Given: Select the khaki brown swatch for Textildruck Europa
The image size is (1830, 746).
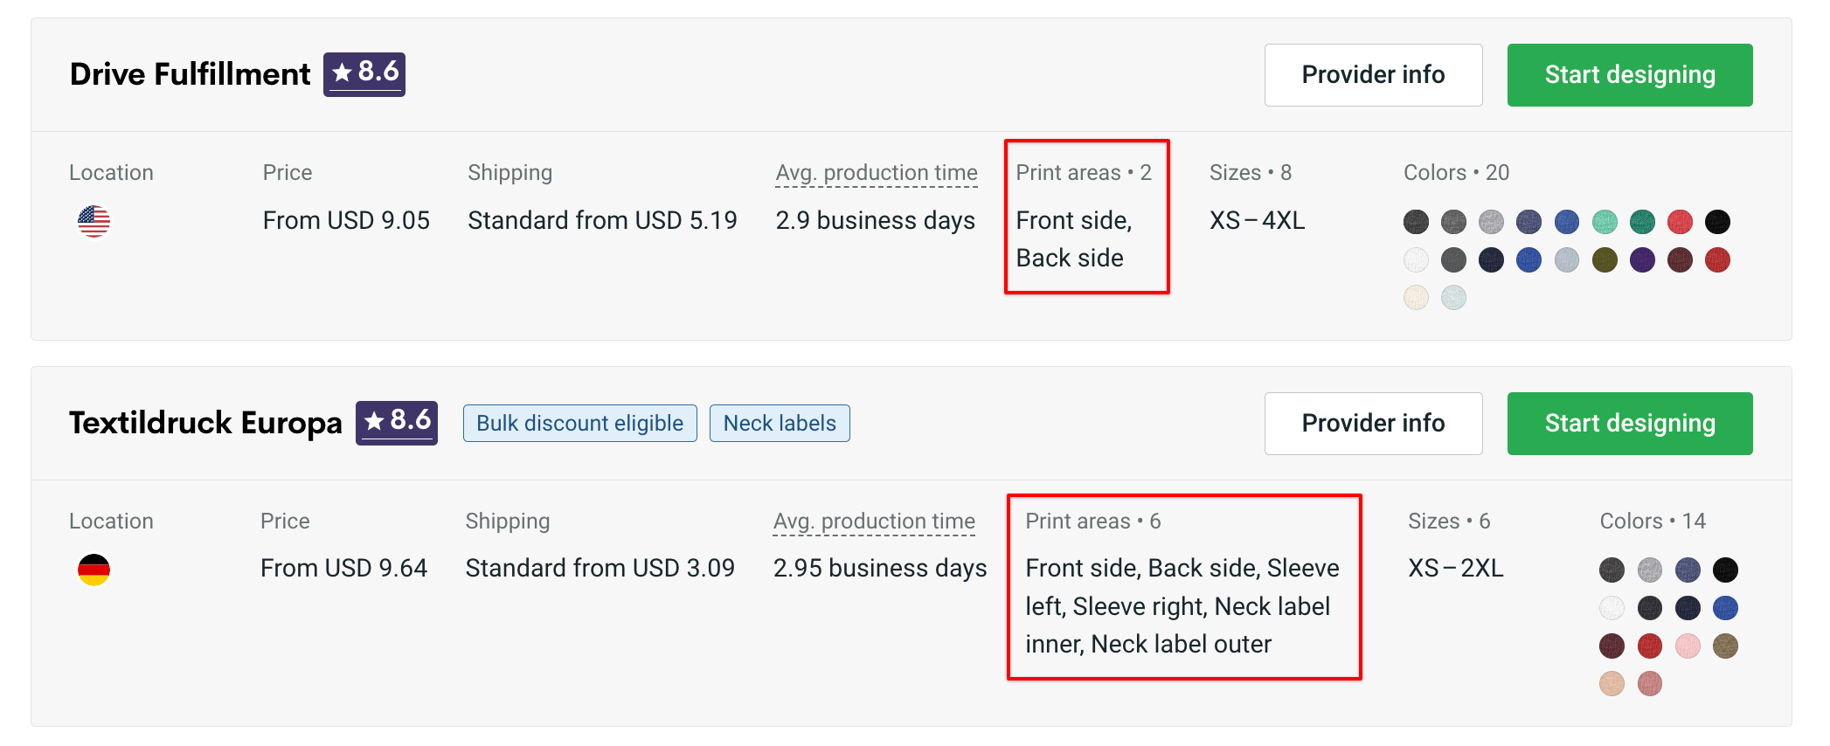Looking at the screenshot, I should (x=1725, y=646).
